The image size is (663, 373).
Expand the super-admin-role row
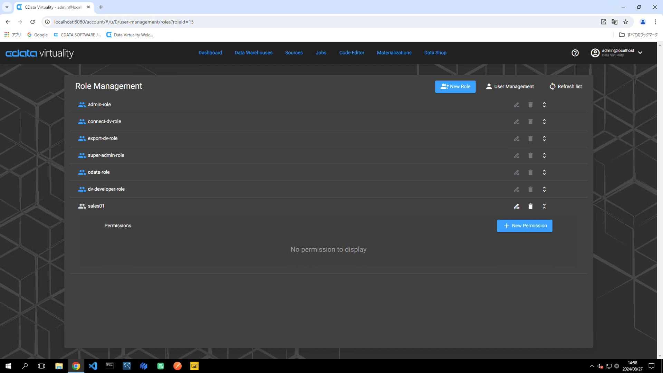(544, 155)
